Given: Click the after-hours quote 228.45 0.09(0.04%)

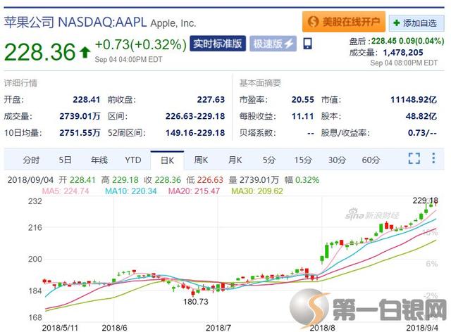Looking at the screenshot, I should click(x=407, y=41).
